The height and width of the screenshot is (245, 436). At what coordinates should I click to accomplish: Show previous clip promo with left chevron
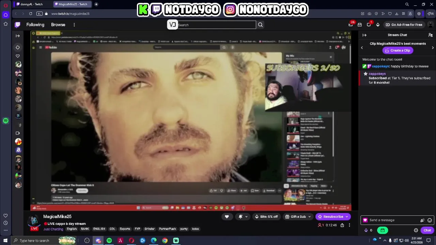362,48
